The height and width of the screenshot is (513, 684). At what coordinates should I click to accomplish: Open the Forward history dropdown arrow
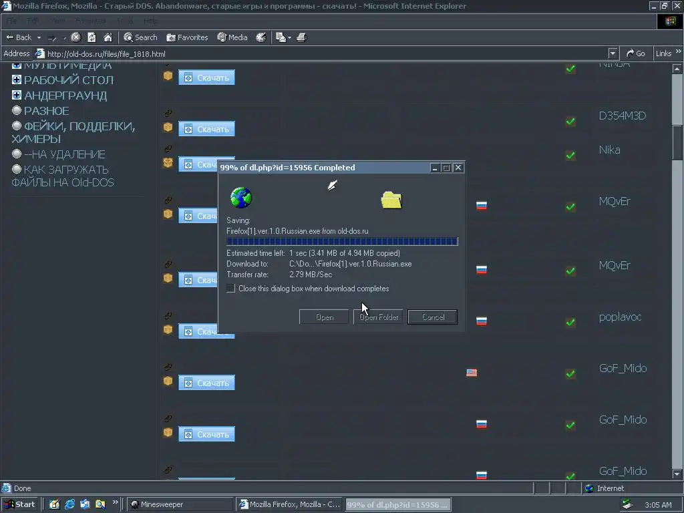[65, 38]
